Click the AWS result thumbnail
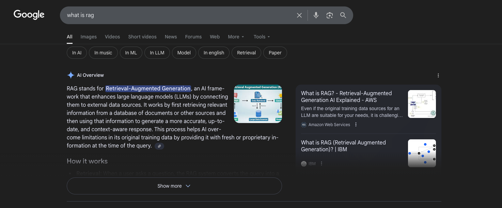Screen dimensions: 502x208 click(422, 104)
